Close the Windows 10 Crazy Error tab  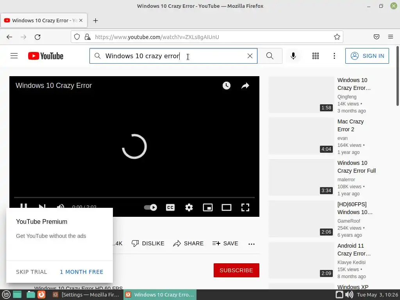pyautogui.click(x=81, y=20)
